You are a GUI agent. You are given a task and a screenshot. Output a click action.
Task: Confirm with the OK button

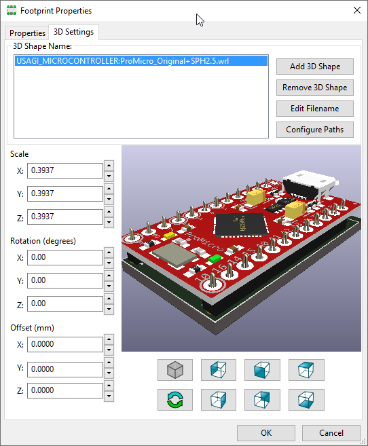coord(266,433)
